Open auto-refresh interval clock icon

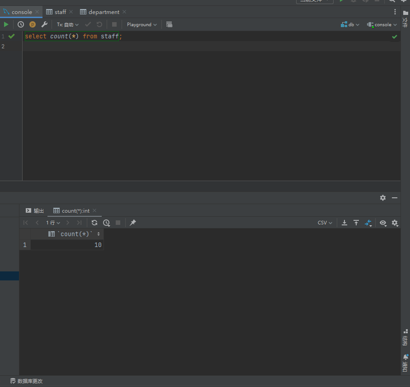coord(106,223)
